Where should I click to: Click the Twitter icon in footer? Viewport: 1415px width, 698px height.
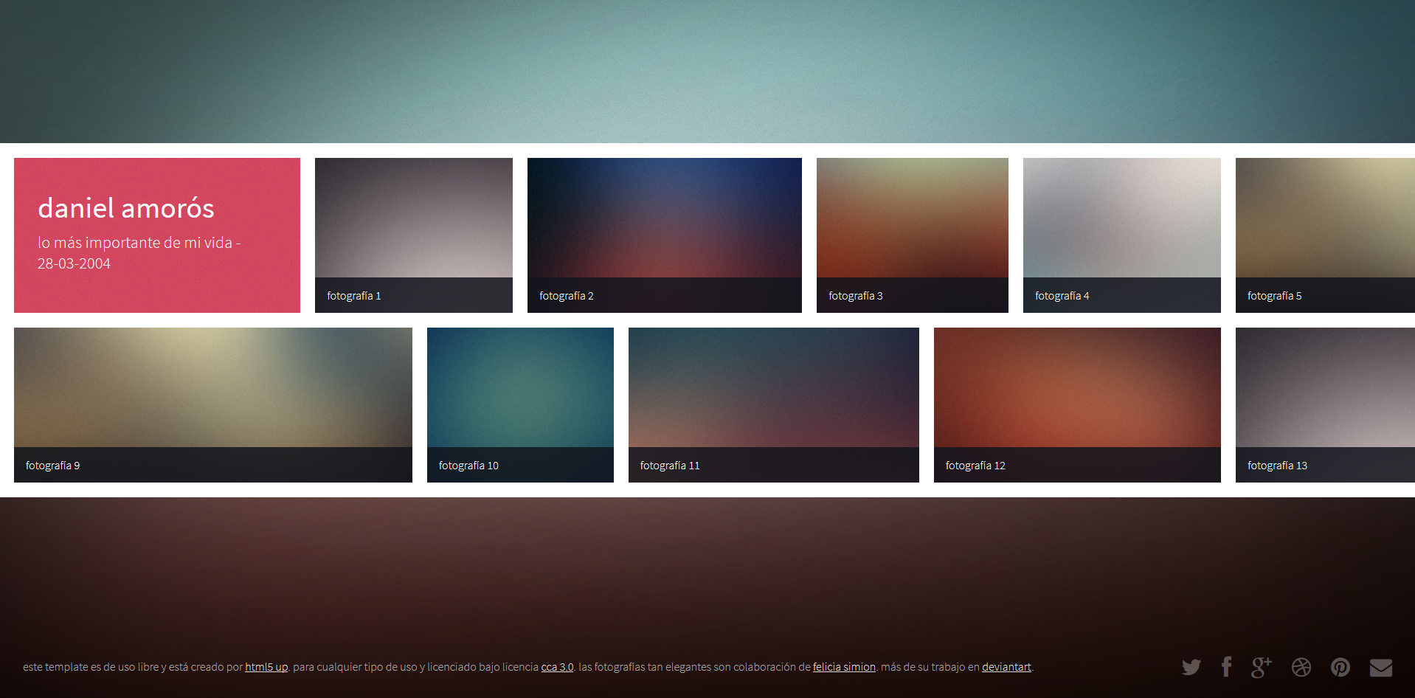tap(1191, 667)
